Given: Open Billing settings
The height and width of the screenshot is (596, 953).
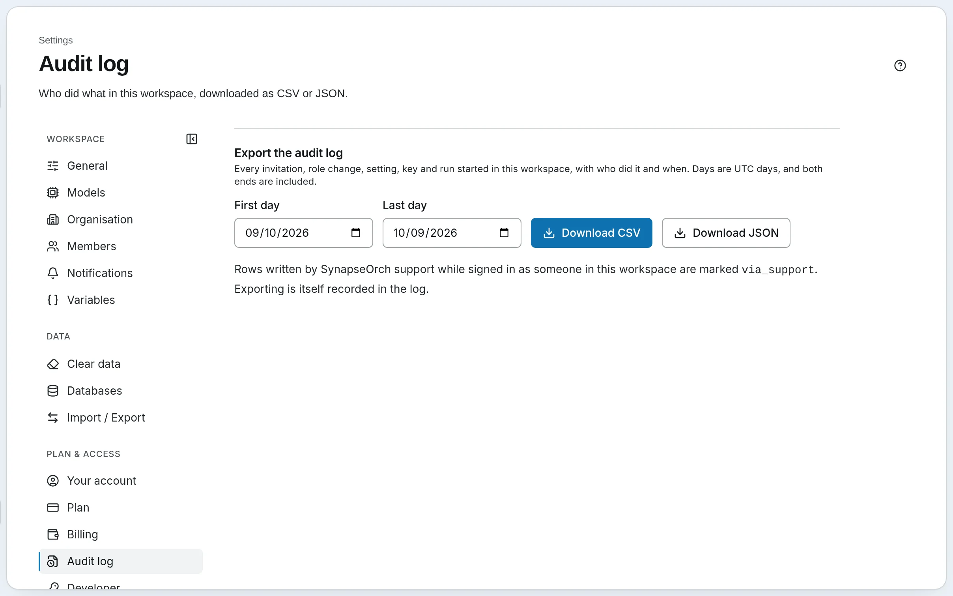Looking at the screenshot, I should 121,534.
